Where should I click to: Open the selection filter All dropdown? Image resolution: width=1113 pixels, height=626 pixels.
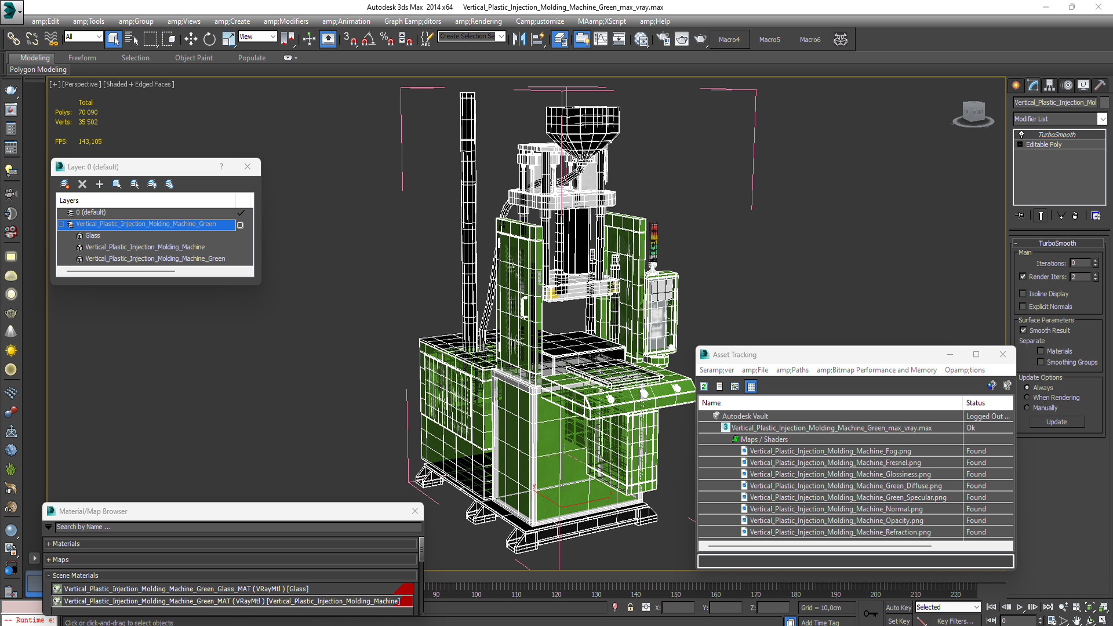tap(83, 37)
